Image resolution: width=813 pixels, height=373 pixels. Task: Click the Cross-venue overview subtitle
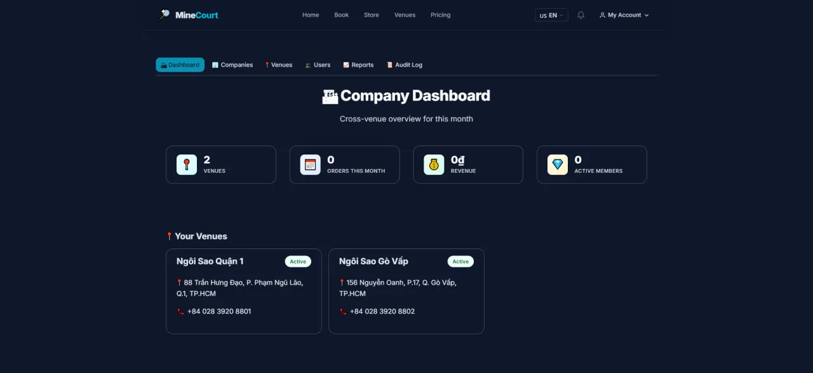coord(406,119)
